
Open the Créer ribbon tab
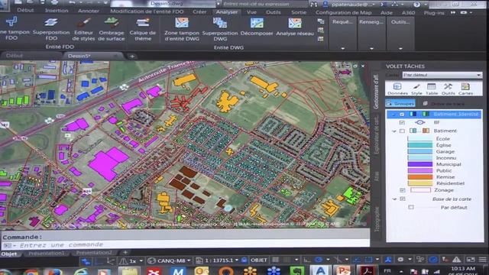[199, 12]
